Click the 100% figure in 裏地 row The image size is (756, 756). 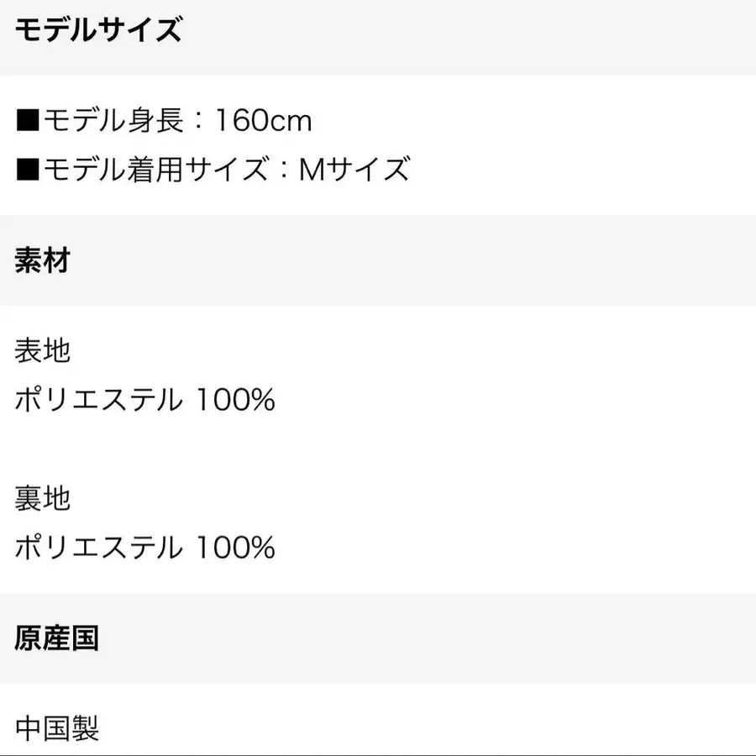tap(235, 547)
